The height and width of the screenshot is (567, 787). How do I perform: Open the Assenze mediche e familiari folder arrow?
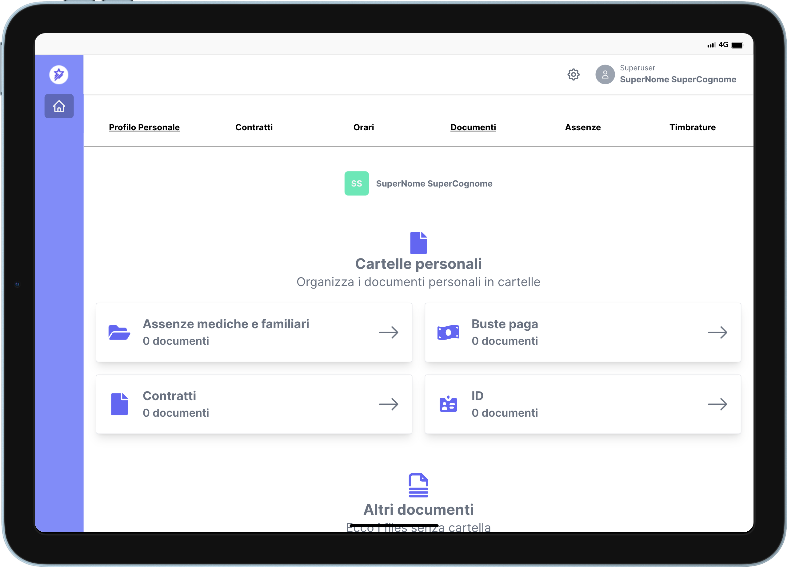coord(389,332)
